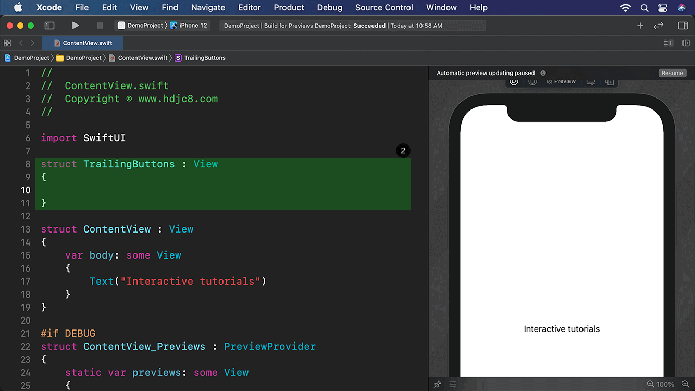The width and height of the screenshot is (695, 391).
Task: Click line number 22 in gutter
Action: (26, 346)
